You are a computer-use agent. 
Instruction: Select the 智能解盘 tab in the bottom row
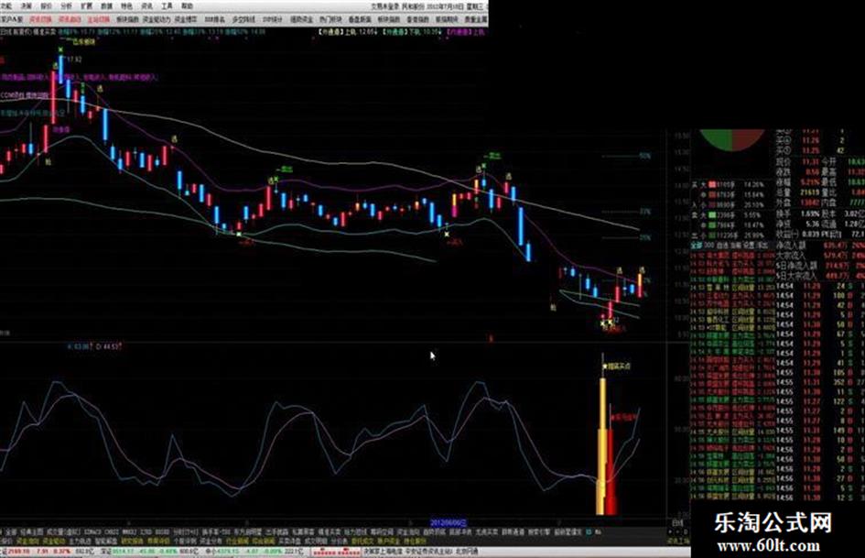(106, 542)
